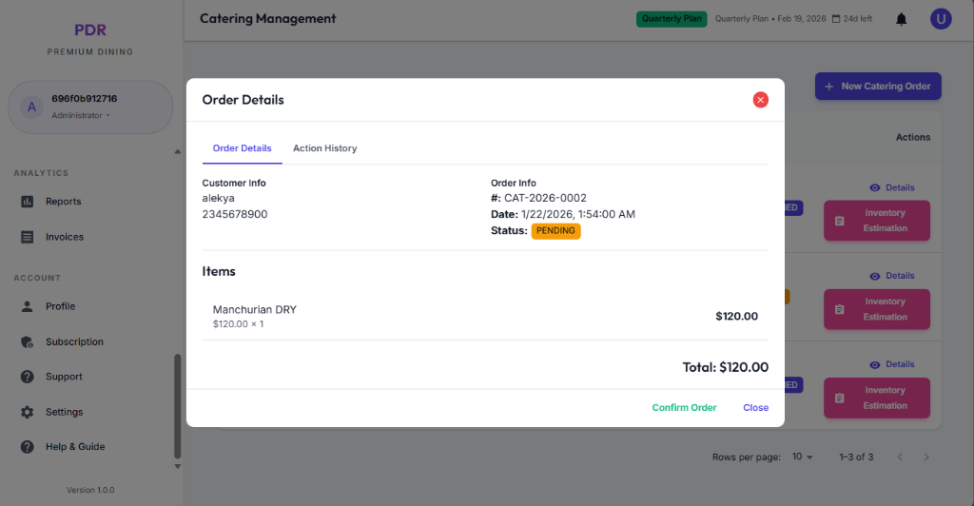Click the Invoices icon in sidebar
Image resolution: width=974 pixels, height=506 pixels.
(x=27, y=237)
